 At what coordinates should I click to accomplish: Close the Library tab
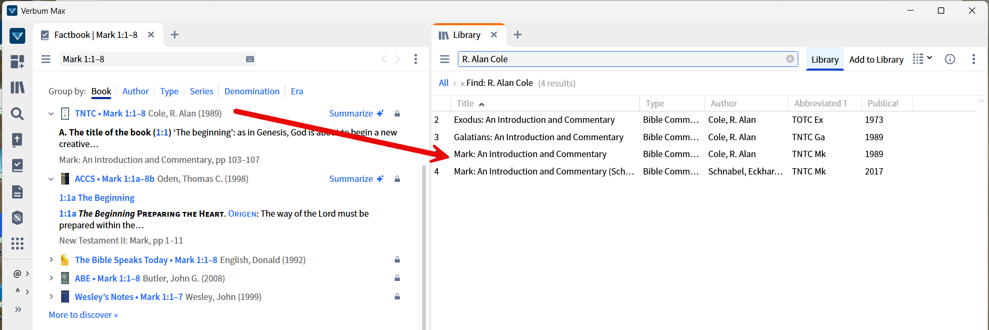(494, 35)
